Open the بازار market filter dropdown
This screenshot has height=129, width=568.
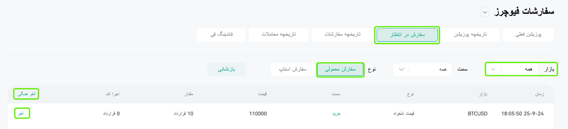[x=521, y=69]
